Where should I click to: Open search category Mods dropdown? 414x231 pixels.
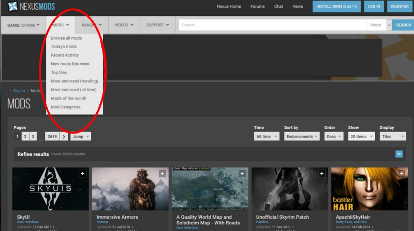click(379, 25)
